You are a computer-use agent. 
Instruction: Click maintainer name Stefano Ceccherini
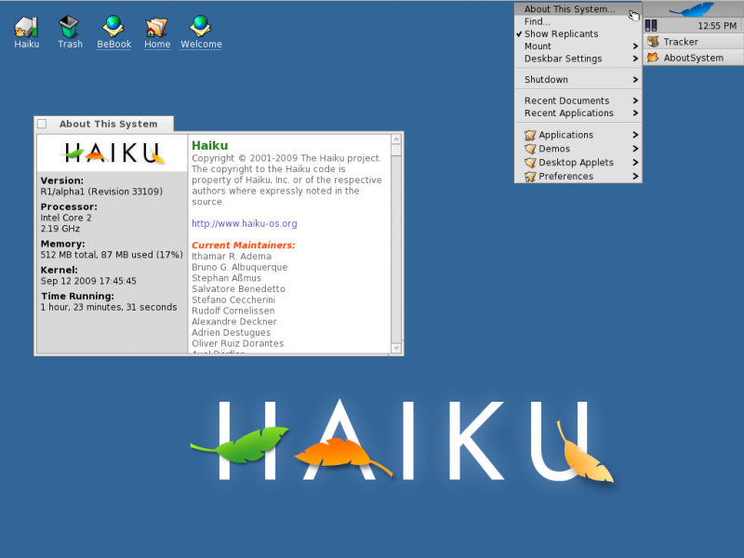(x=233, y=299)
